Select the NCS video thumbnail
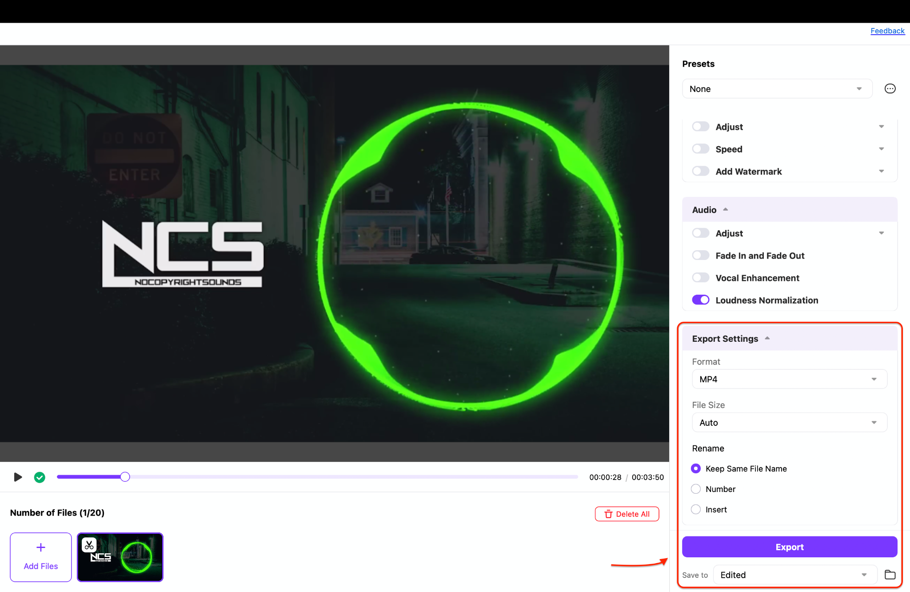This screenshot has width=910, height=592. click(120, 557)
